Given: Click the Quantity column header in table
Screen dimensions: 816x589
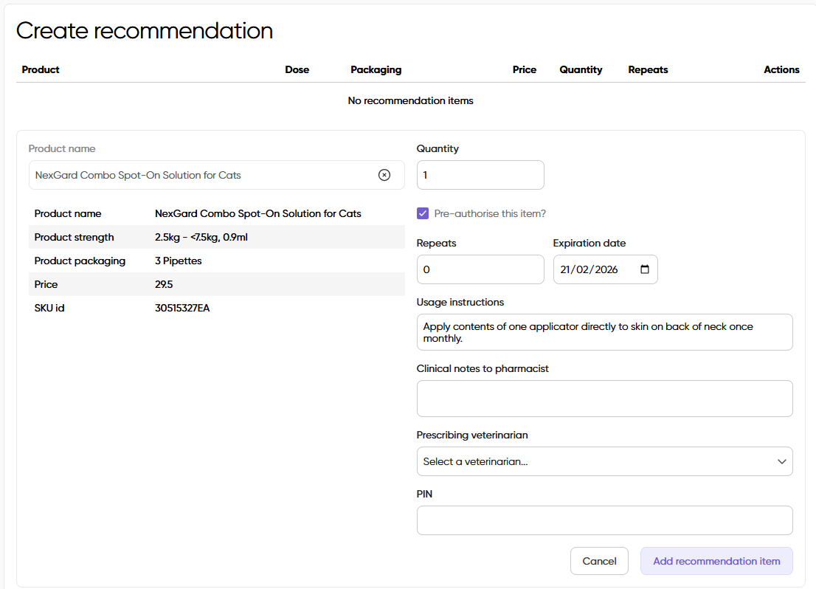Looking at the screenshot, I should [581, 69].
